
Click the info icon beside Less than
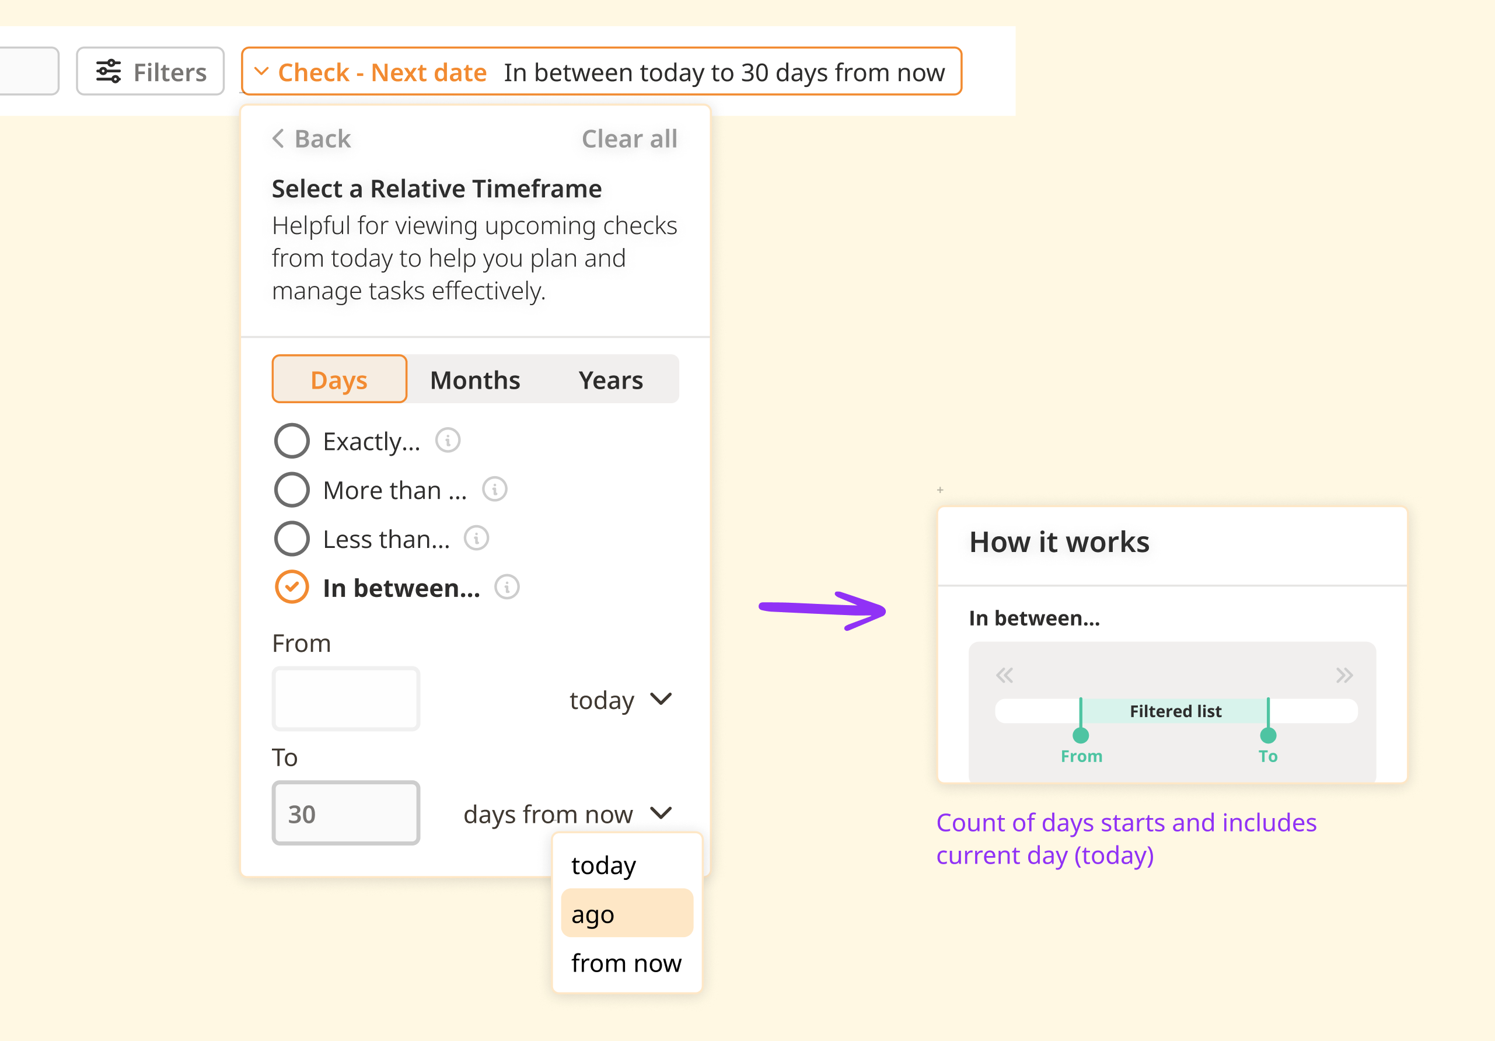tap(477, 539)
